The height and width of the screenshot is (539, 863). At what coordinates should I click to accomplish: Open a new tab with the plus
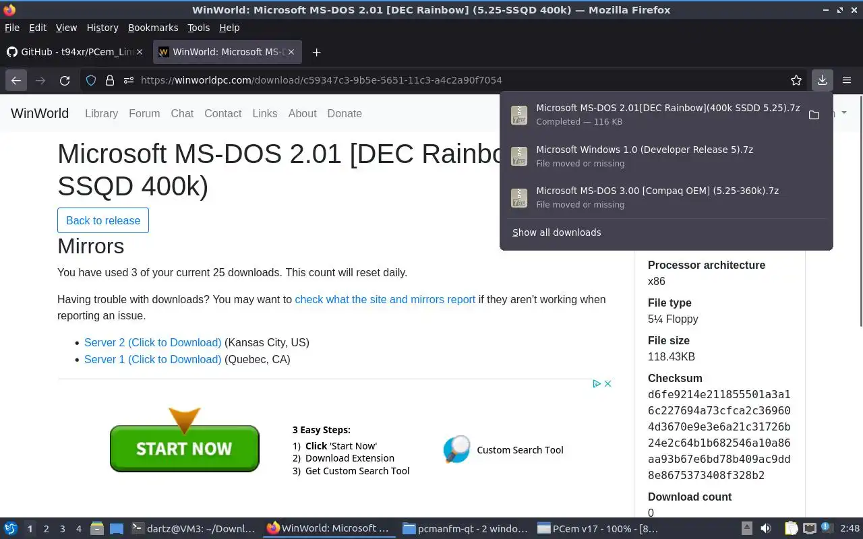click(x=316, y=52)
